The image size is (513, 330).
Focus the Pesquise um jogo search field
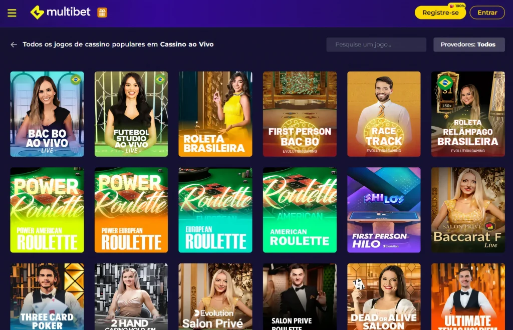376,45
